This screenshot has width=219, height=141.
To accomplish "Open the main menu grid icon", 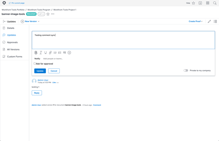I will coord(208,3).
